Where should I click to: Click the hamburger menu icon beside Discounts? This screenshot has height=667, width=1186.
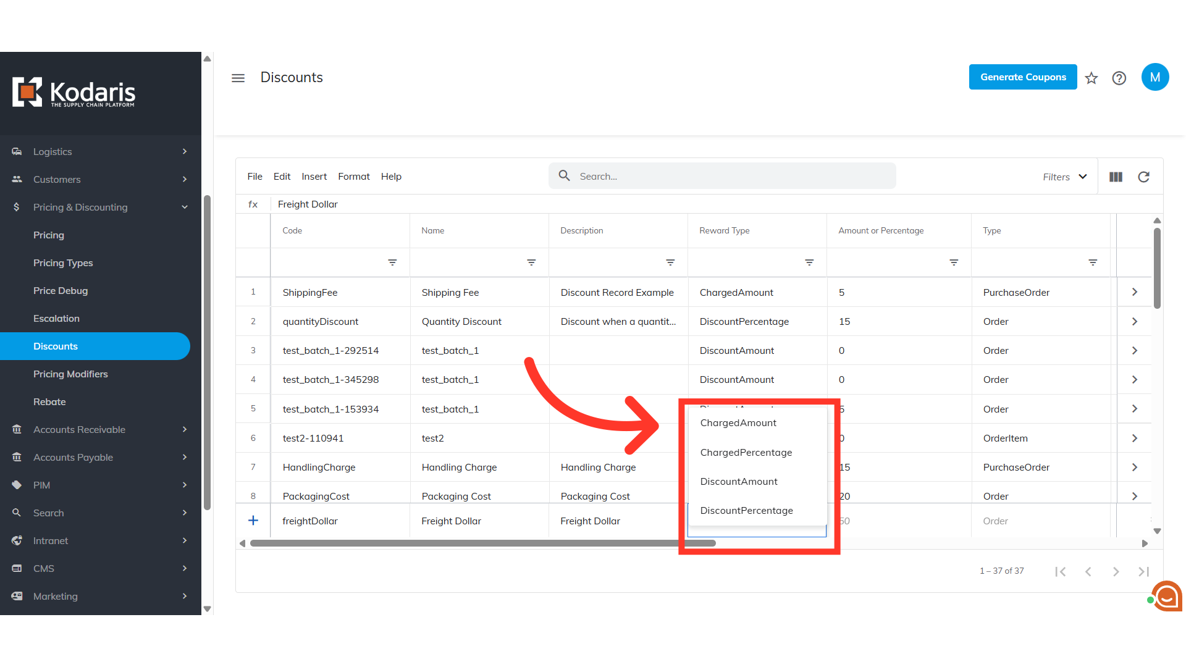[238, 78]
